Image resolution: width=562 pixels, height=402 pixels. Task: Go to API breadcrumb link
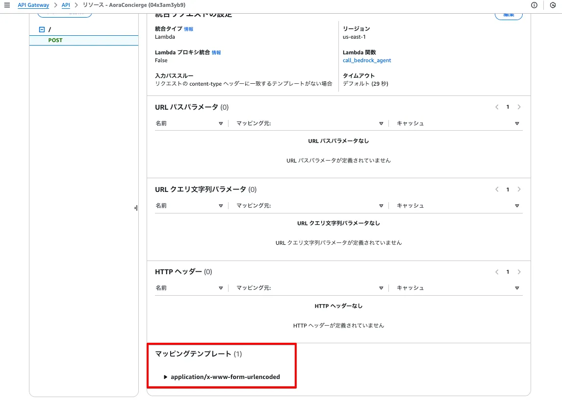[x=66, y=5]
